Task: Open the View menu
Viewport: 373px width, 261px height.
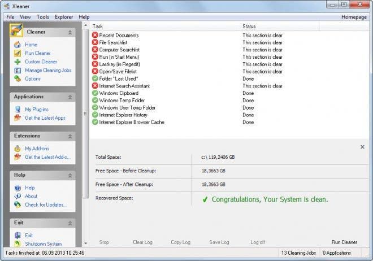Action: point(25,17)
